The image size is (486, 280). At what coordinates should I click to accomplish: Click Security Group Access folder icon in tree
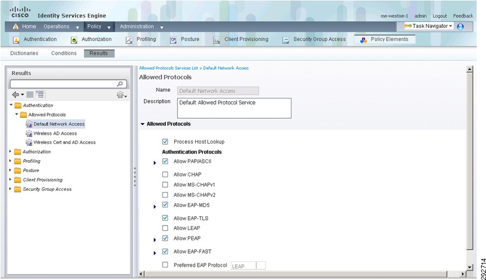pos(18,189)
